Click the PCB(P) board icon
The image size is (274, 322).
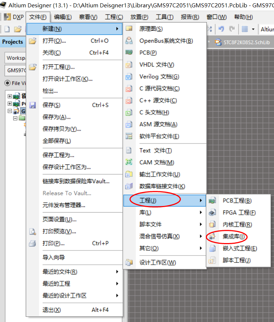coord(129,53)
